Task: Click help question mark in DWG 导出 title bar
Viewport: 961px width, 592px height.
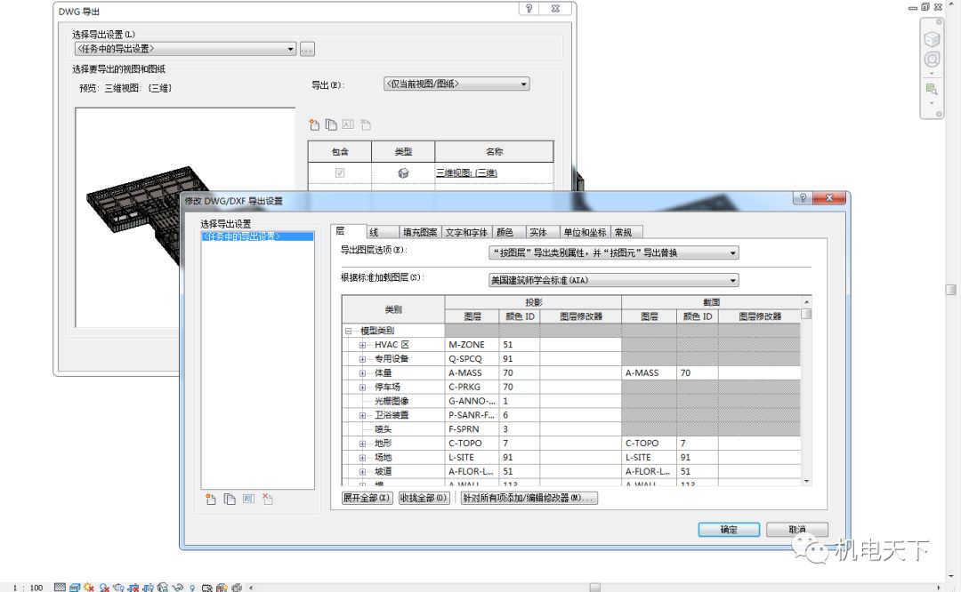Action: 529,9
